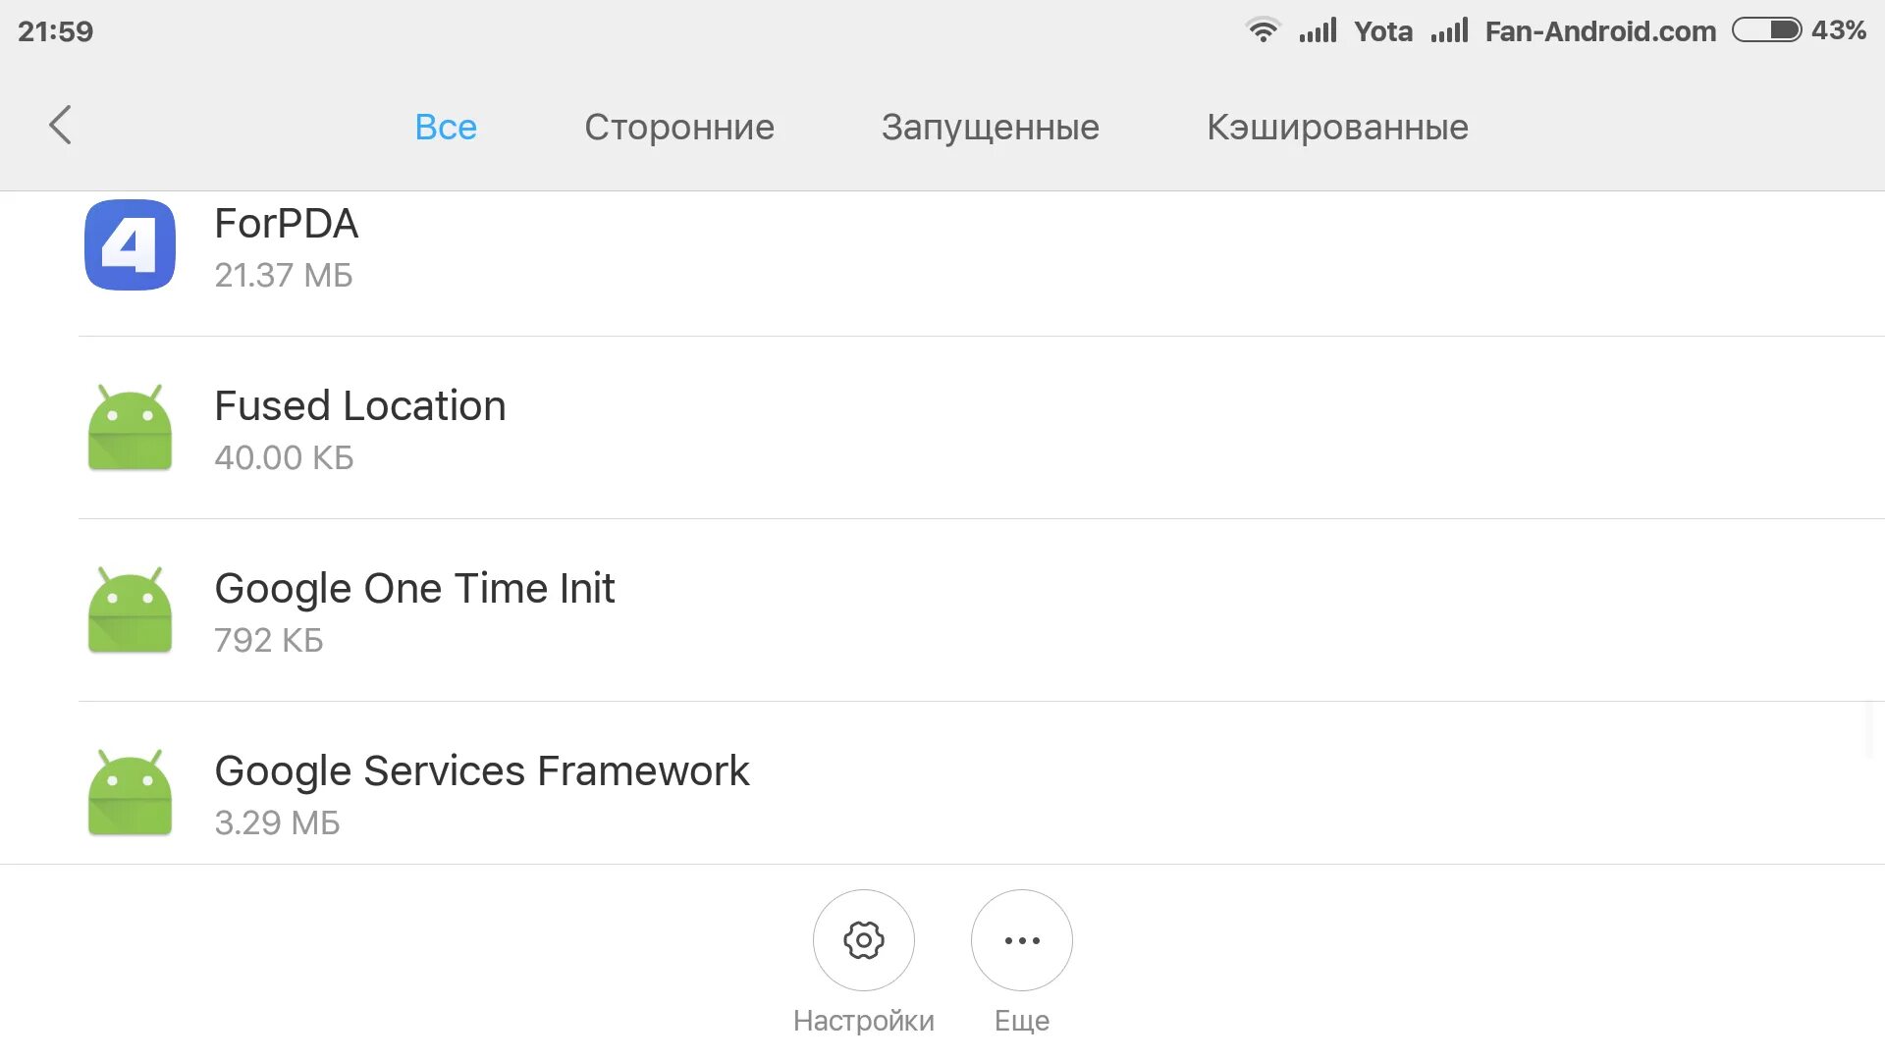Tap the Google Services Framework icon
This screenshot has height=1060, width=1885.
(x=130, y=793)
